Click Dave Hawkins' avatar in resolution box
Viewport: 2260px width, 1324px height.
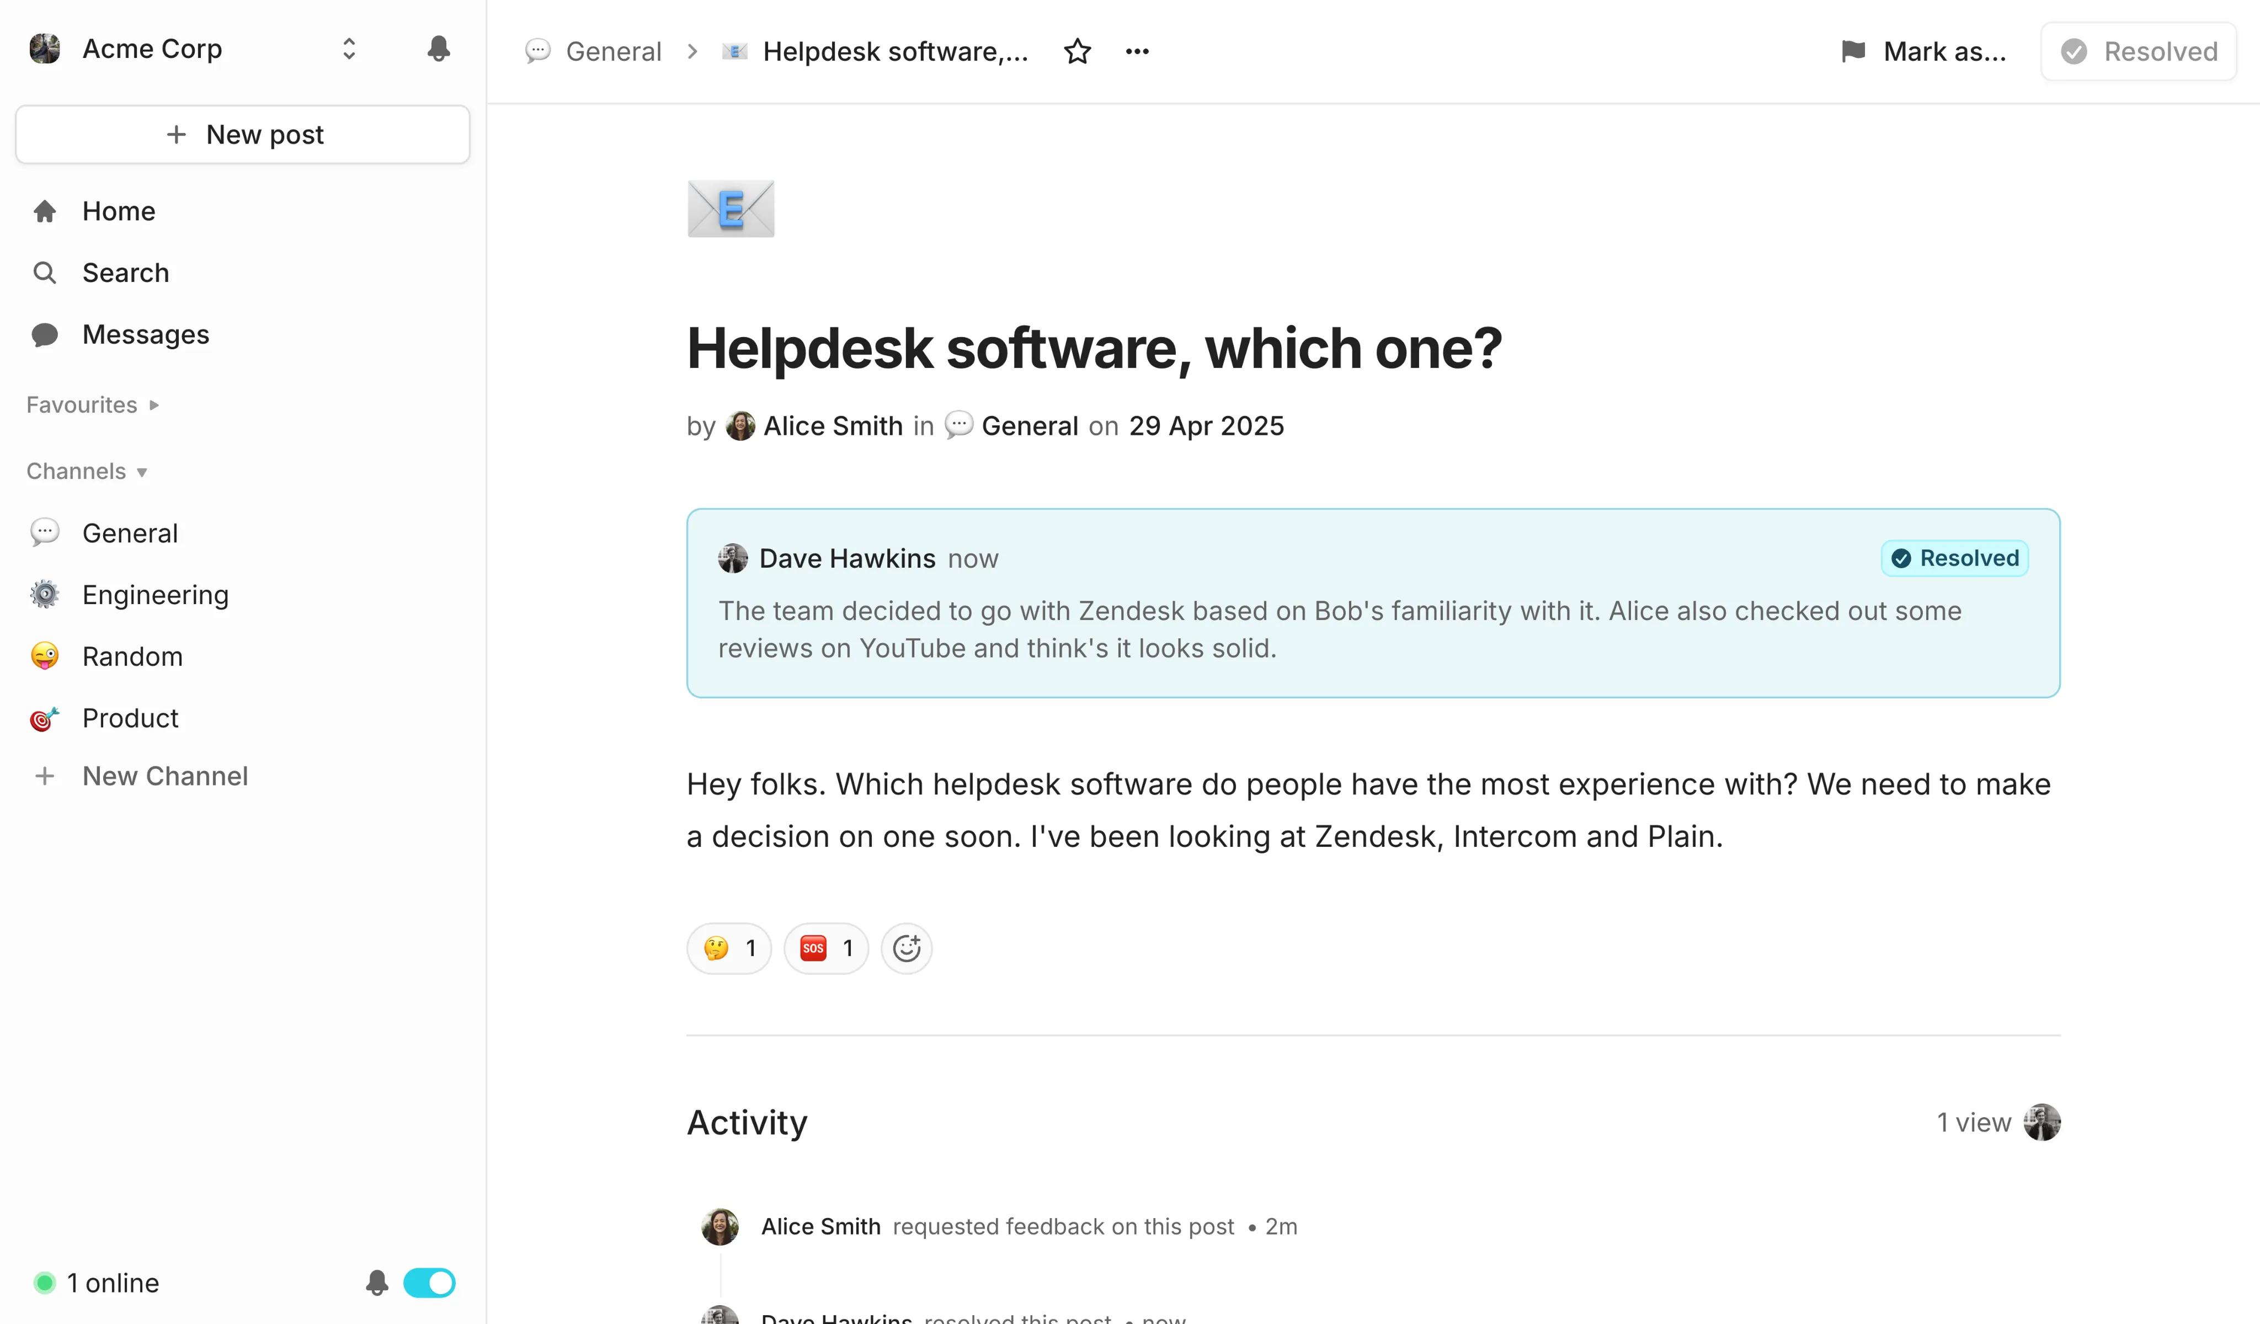(733, 558)
